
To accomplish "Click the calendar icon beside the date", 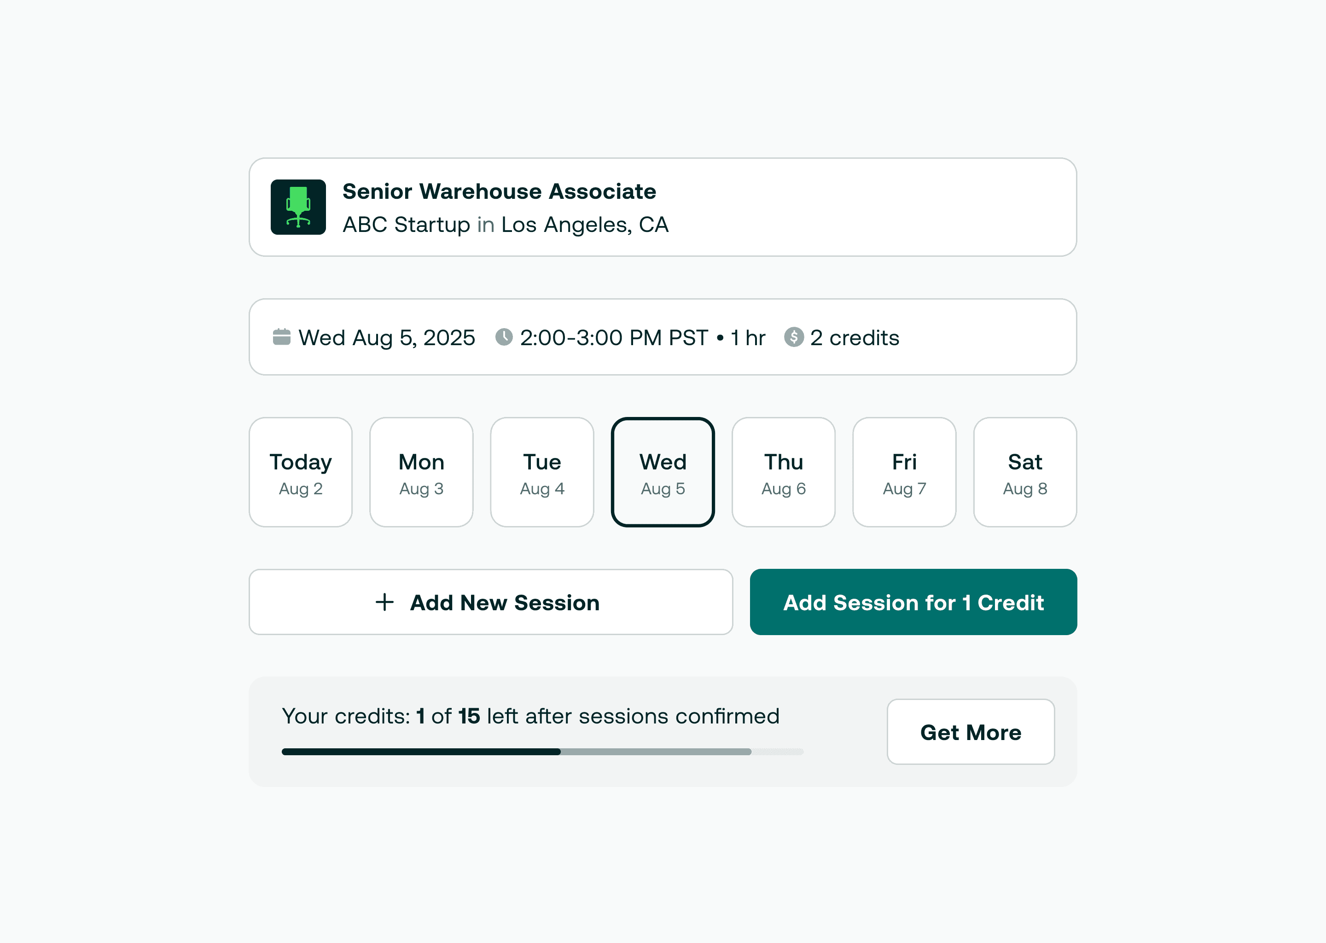I will click(282, 337).
